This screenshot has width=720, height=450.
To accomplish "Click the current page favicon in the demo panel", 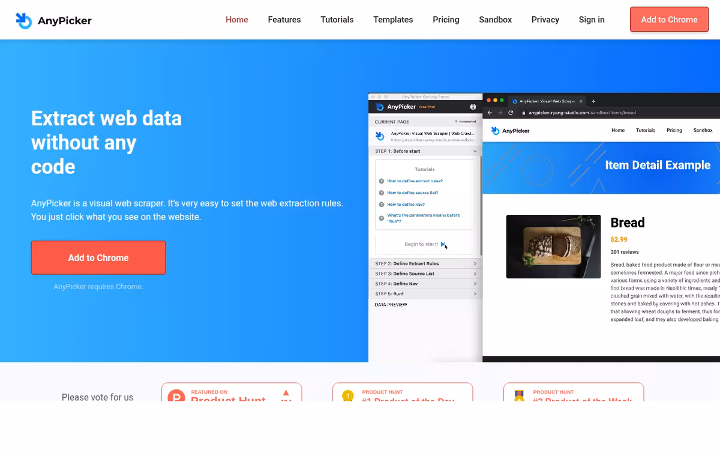I will (x=379, y=136).
